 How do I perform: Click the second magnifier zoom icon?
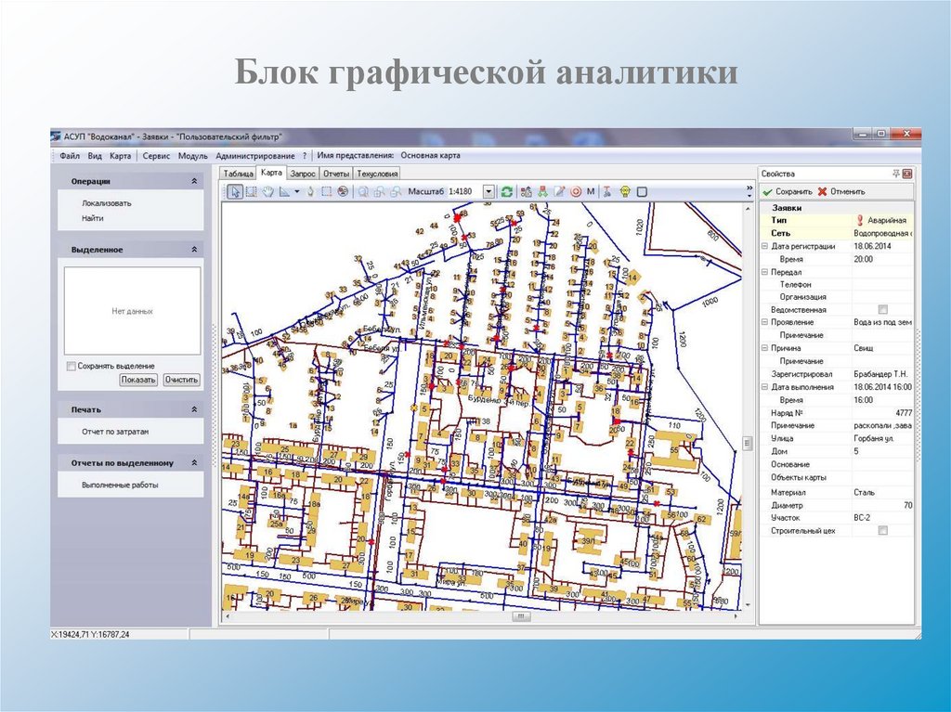pyautogui.click(x=379, y=191)
